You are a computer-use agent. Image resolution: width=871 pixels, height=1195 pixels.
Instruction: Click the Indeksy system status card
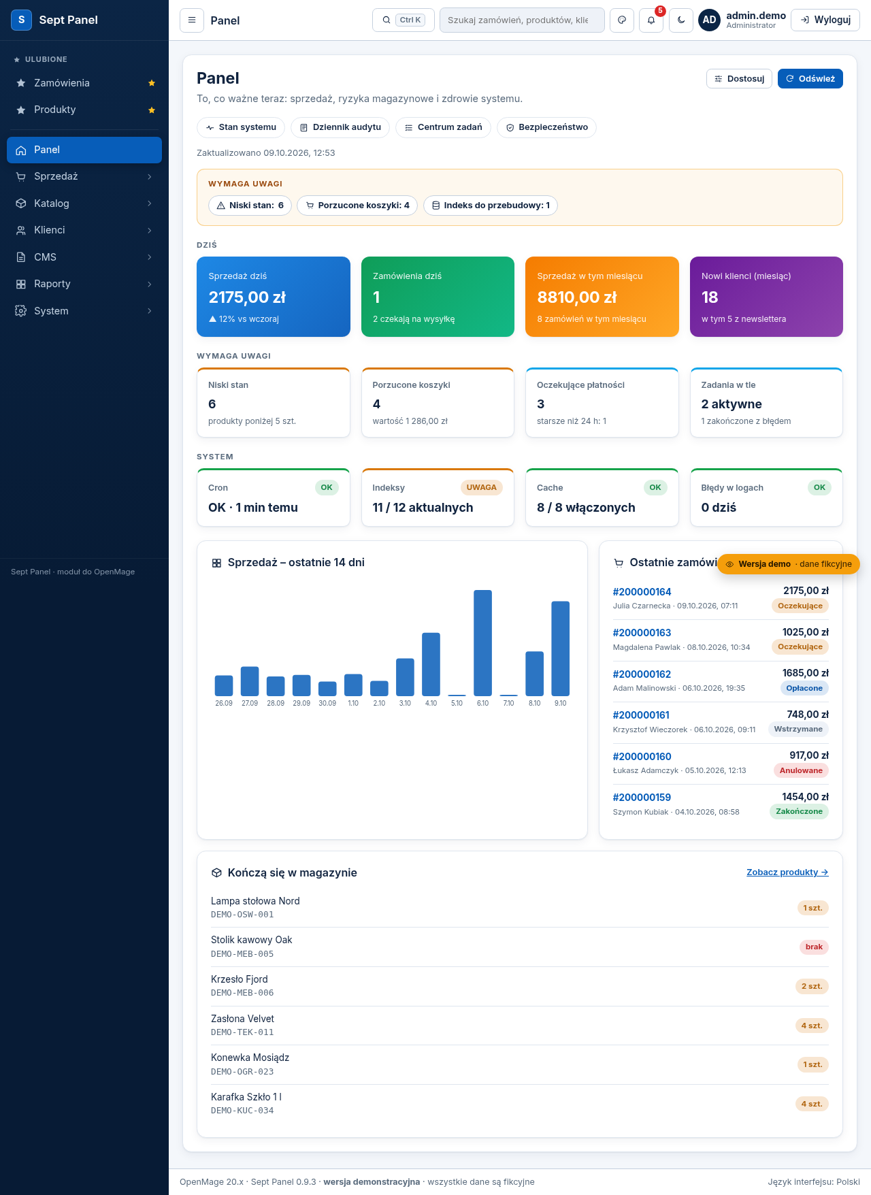coord(438,497)
